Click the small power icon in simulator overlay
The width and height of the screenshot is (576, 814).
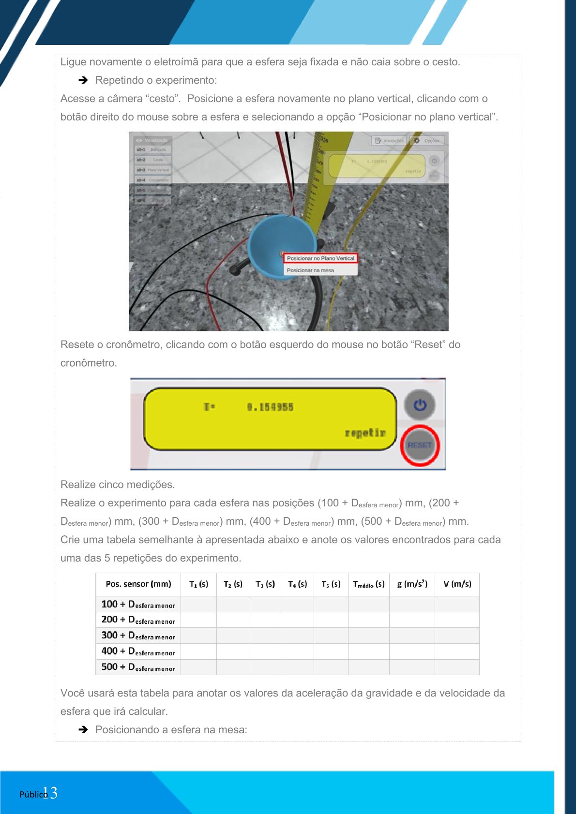pos(434,161)
